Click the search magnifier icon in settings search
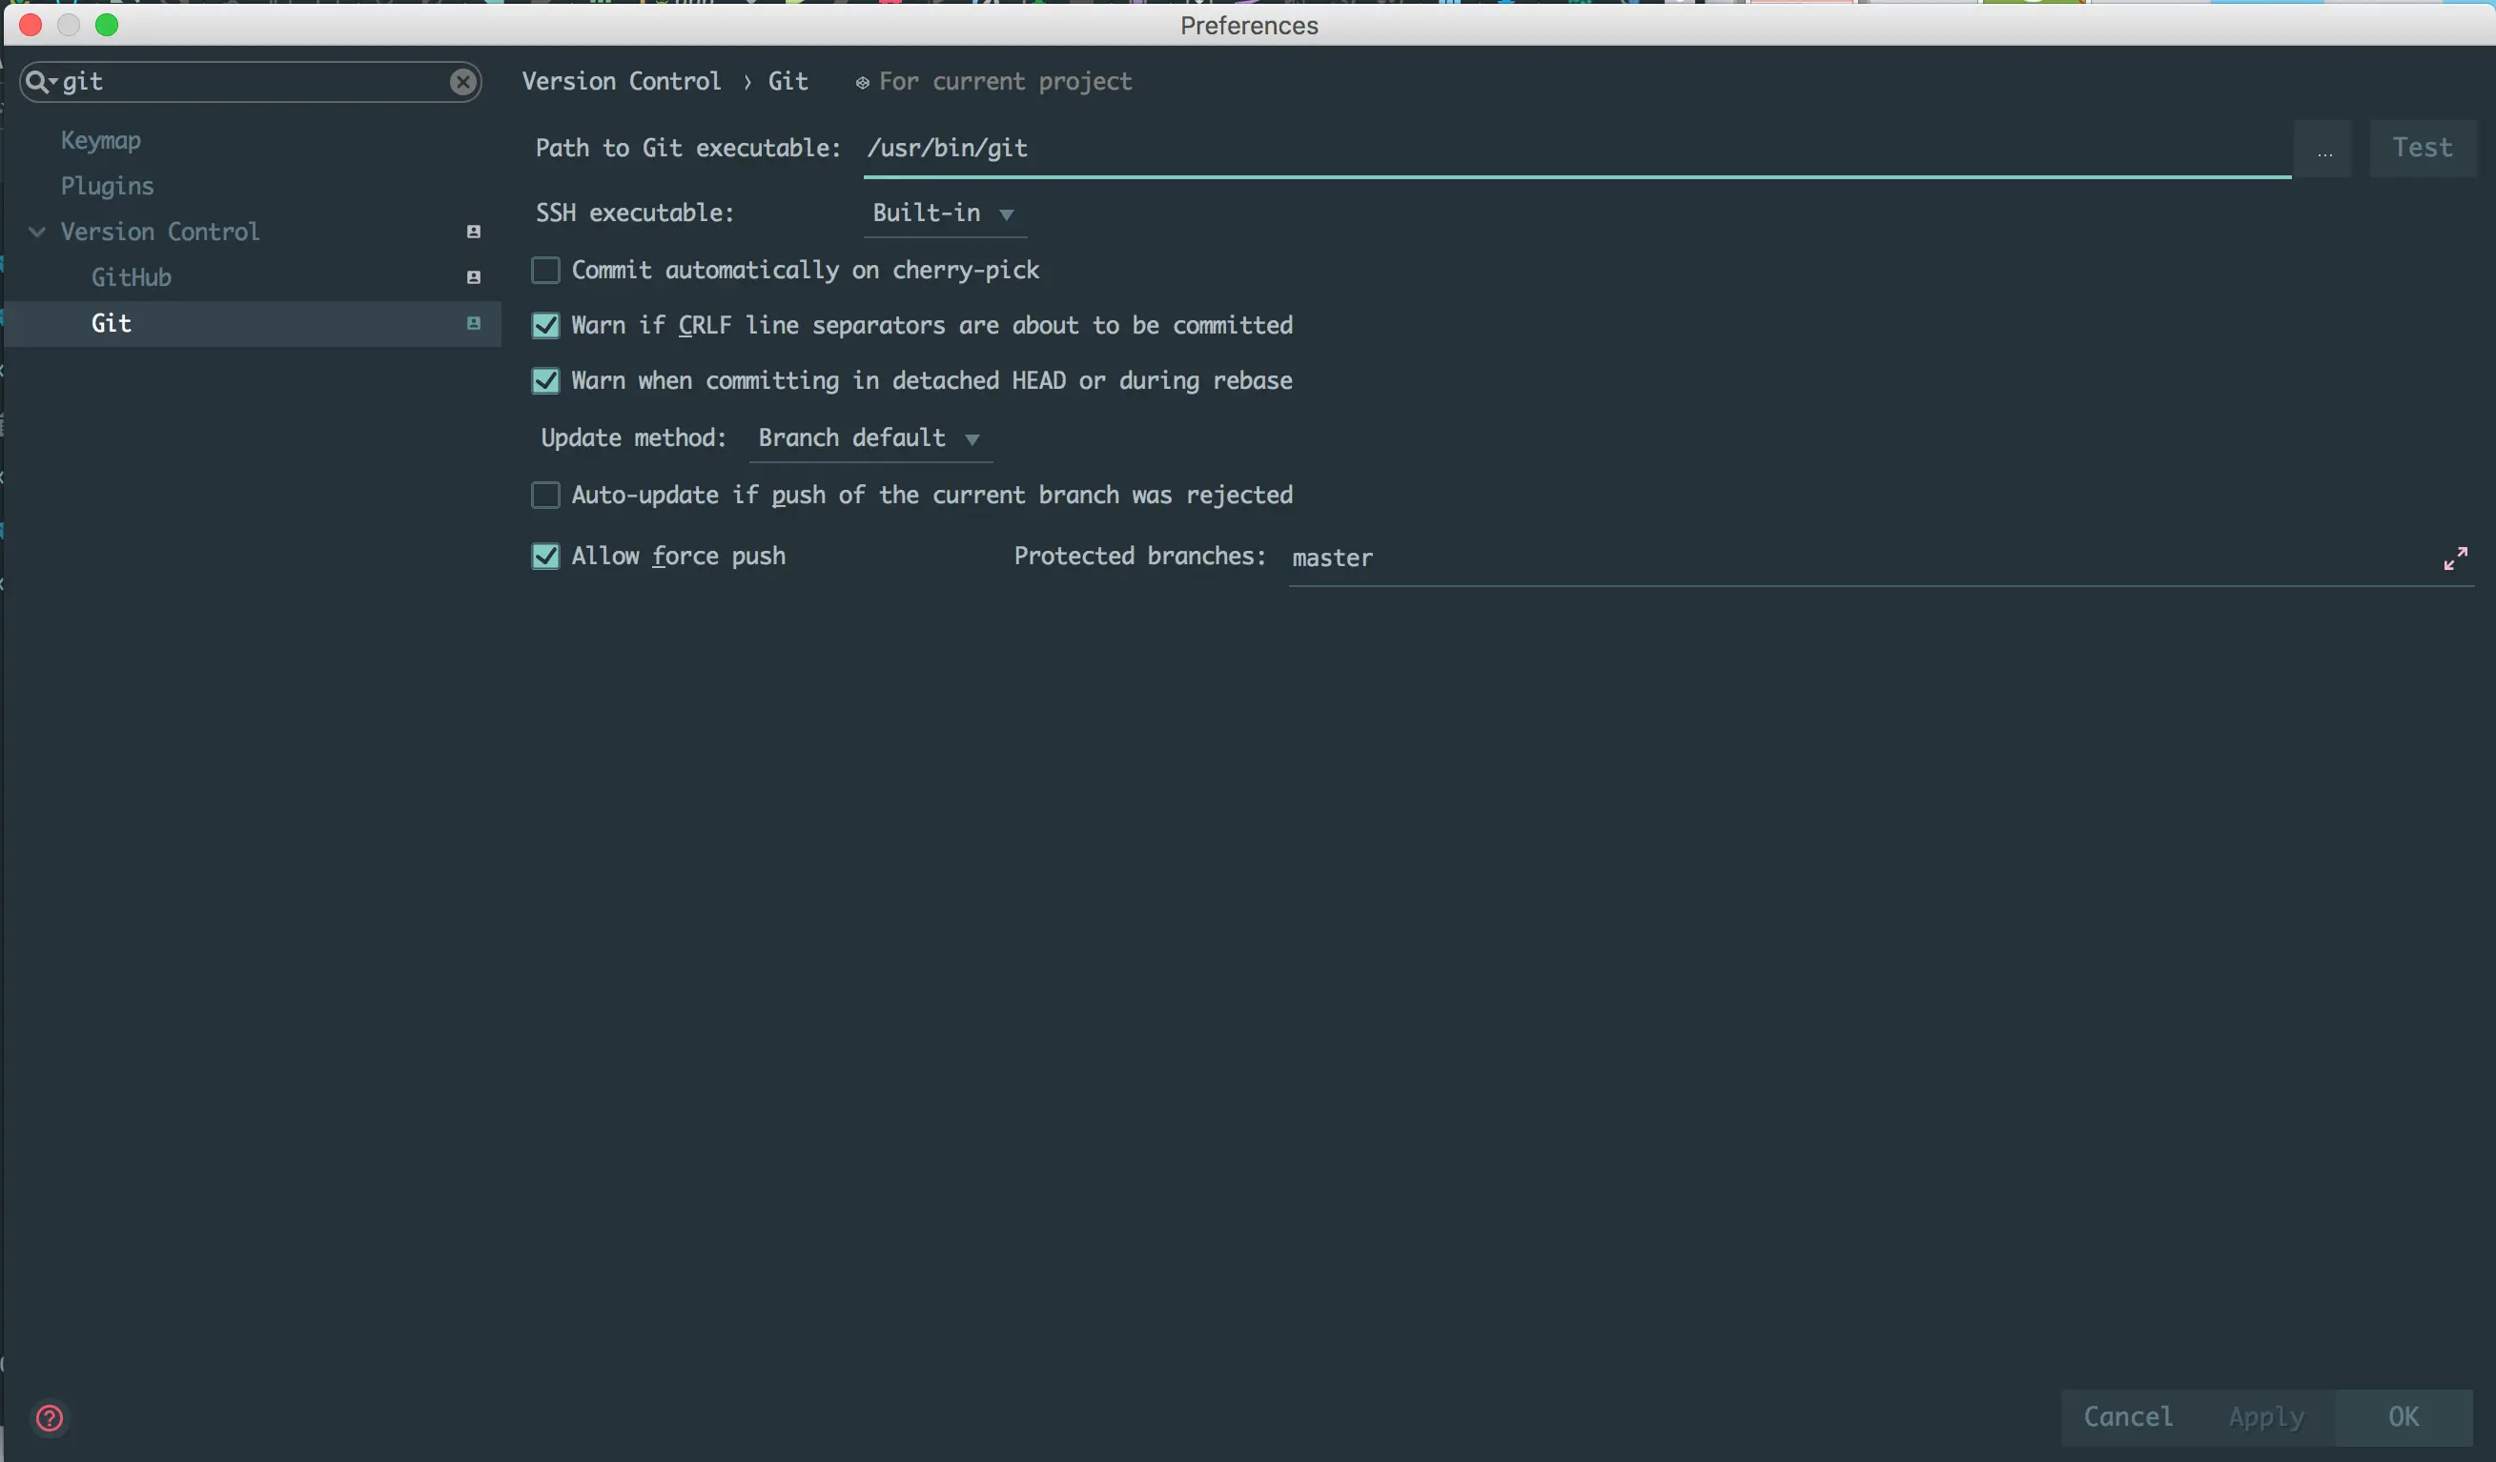Screen dimensions: 2496x1462 tap(37, 81)
